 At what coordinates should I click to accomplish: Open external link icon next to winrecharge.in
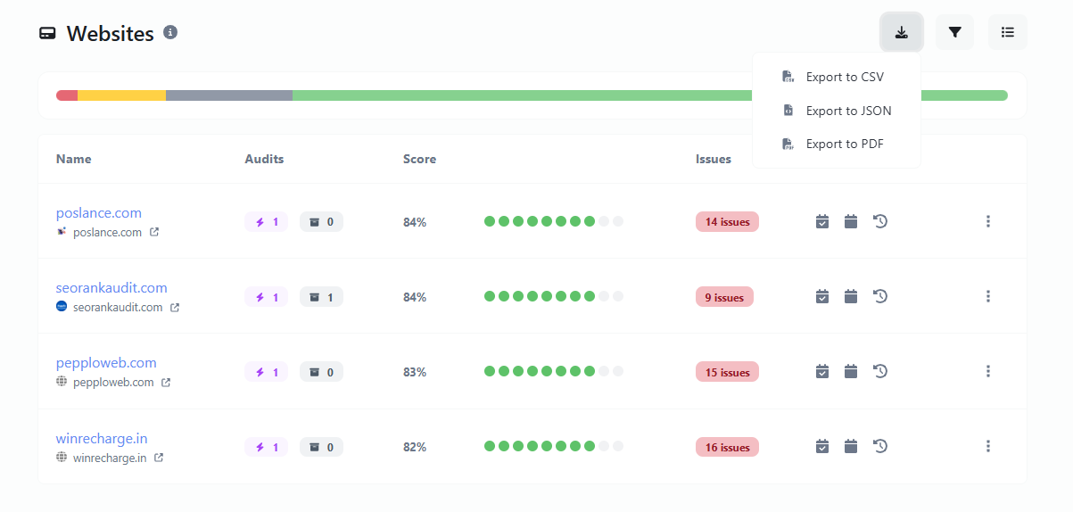tap(159, 458)
